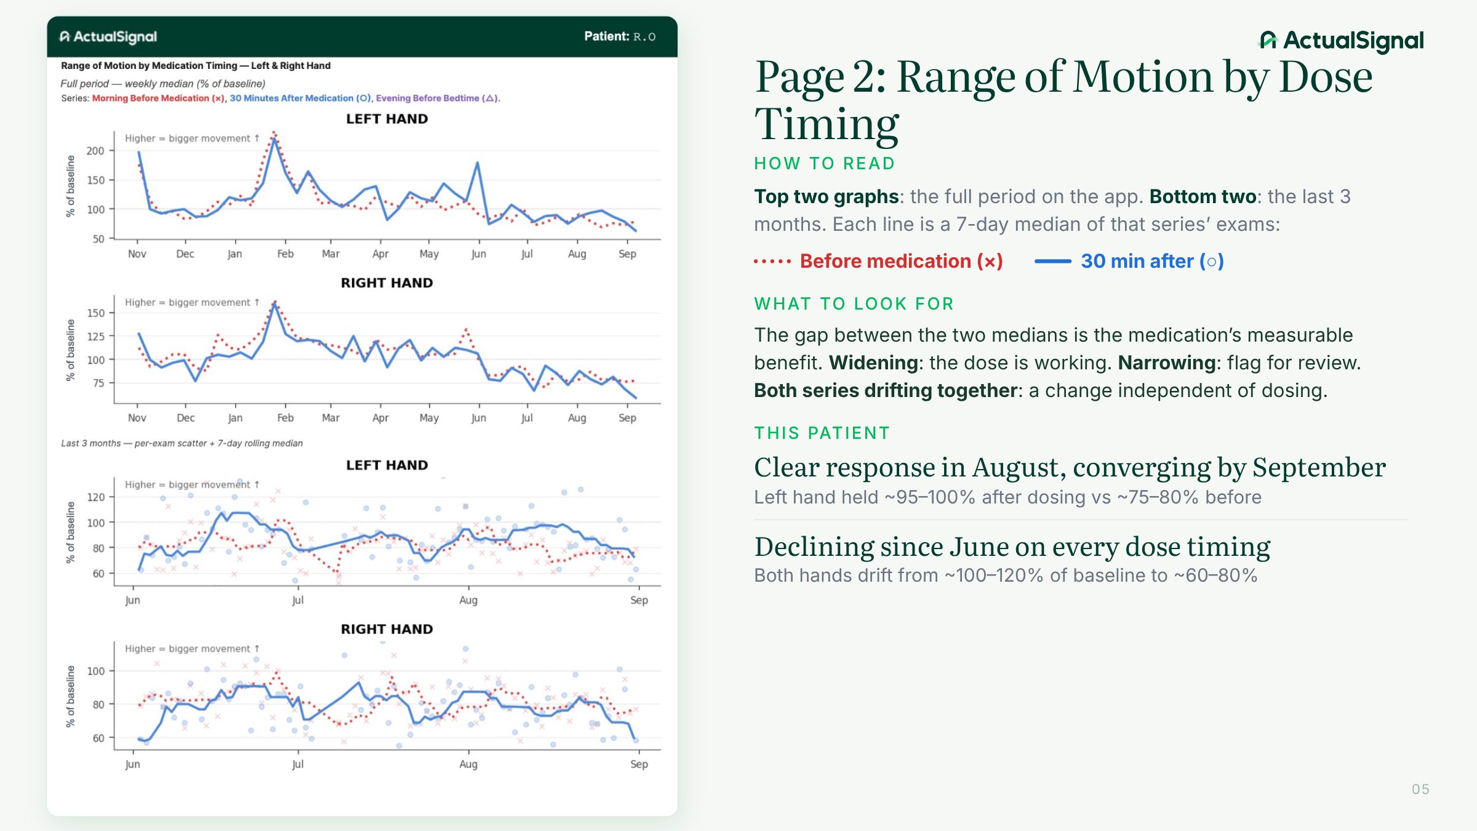Click the 'Evening Before Bedtime (△)' series label
This screenshot has width=1477, height=831.
[438, 98]
